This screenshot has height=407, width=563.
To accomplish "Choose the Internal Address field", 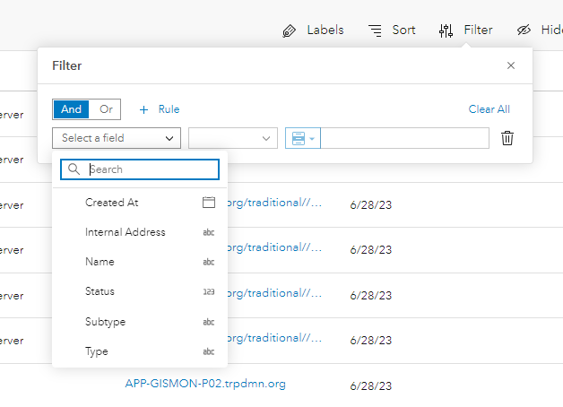I will tap(126, 232).
